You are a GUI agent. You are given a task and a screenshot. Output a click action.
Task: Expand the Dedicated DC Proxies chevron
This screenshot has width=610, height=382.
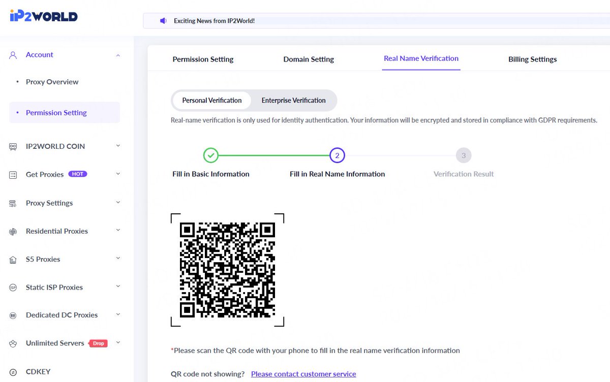(x=118, y=314)
